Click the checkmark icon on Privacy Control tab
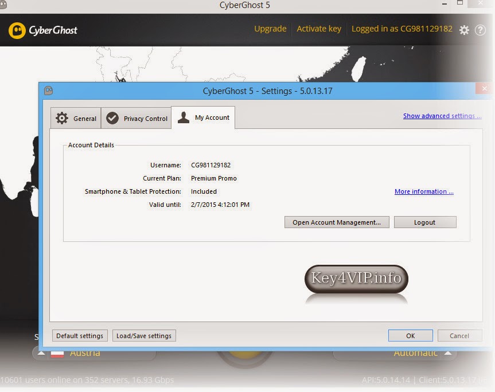The image size is (495, 392). [x=112, y=118]
